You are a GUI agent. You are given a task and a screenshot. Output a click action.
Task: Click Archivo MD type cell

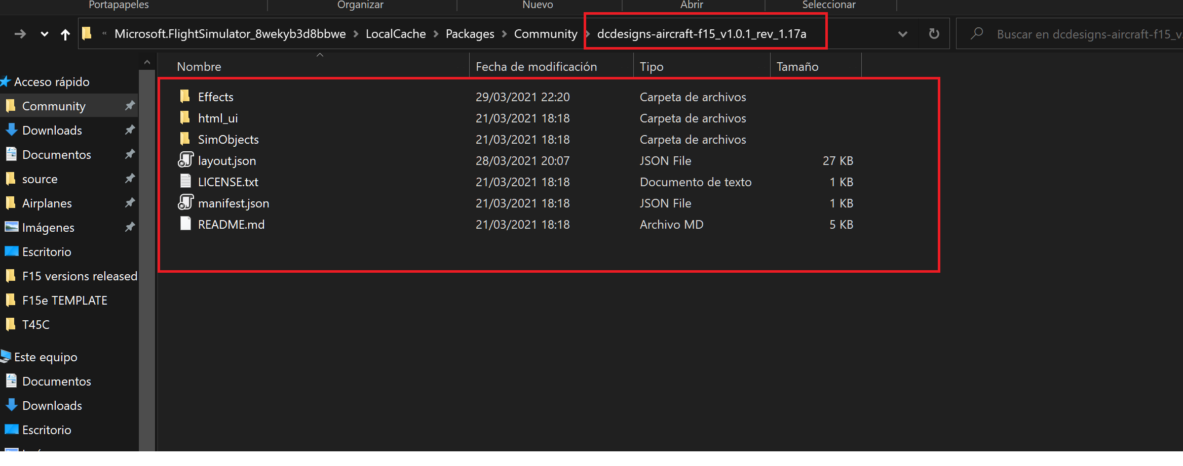click(671, 224)
